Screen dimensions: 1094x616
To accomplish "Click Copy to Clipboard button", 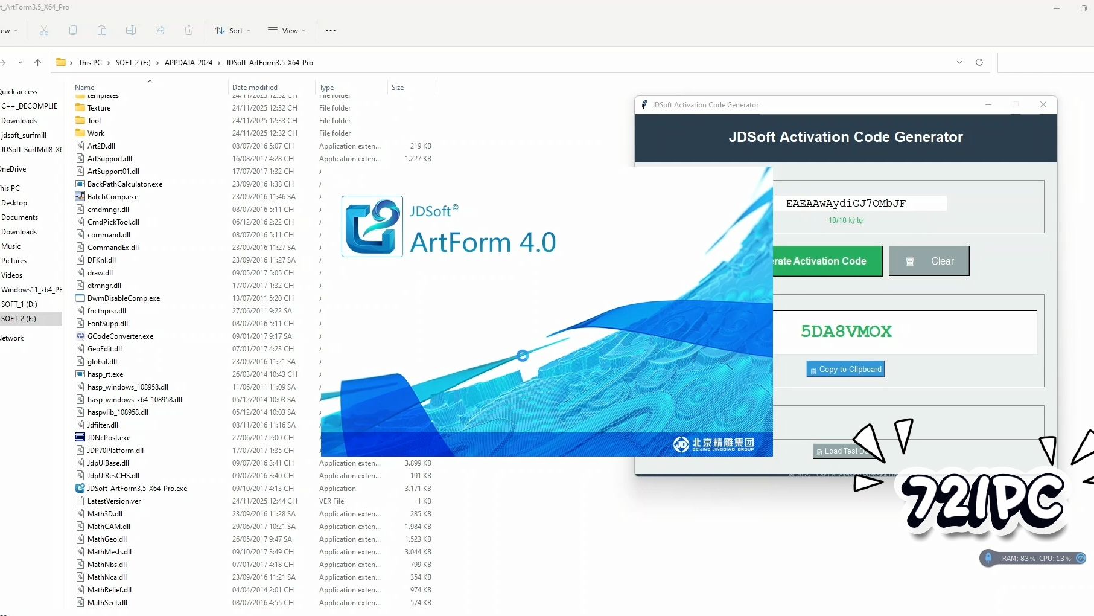I will pos(845,370).
